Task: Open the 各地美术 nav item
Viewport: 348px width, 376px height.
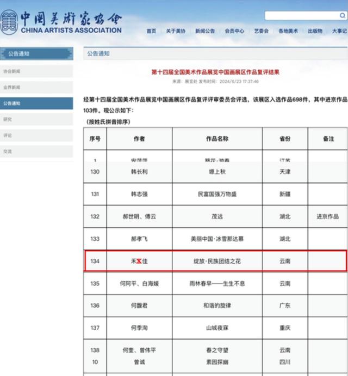Action: [x=288, y=31]
